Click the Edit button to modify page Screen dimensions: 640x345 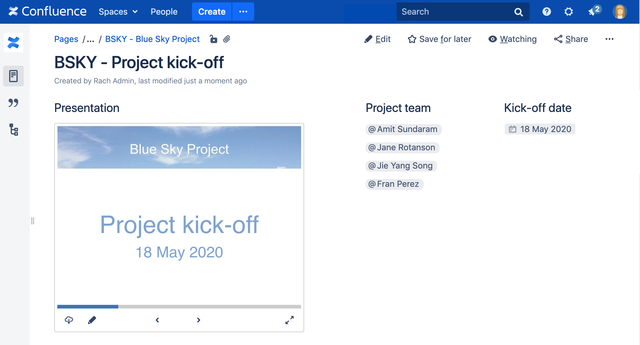(x=378, y=39)
